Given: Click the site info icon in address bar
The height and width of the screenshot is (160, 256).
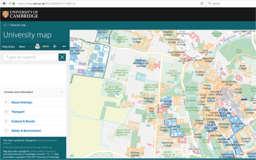Looking at the screenshot, I should point(10,4).
